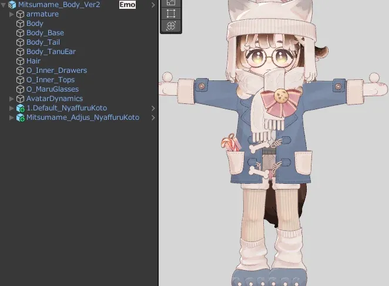This screenshot has width=389, height=286.
Task: Click the Emo label badge
Action: (x=128, y=5)
